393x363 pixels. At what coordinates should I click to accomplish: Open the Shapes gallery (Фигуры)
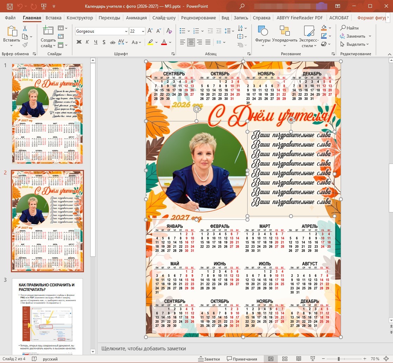click(x=262, y=36)
